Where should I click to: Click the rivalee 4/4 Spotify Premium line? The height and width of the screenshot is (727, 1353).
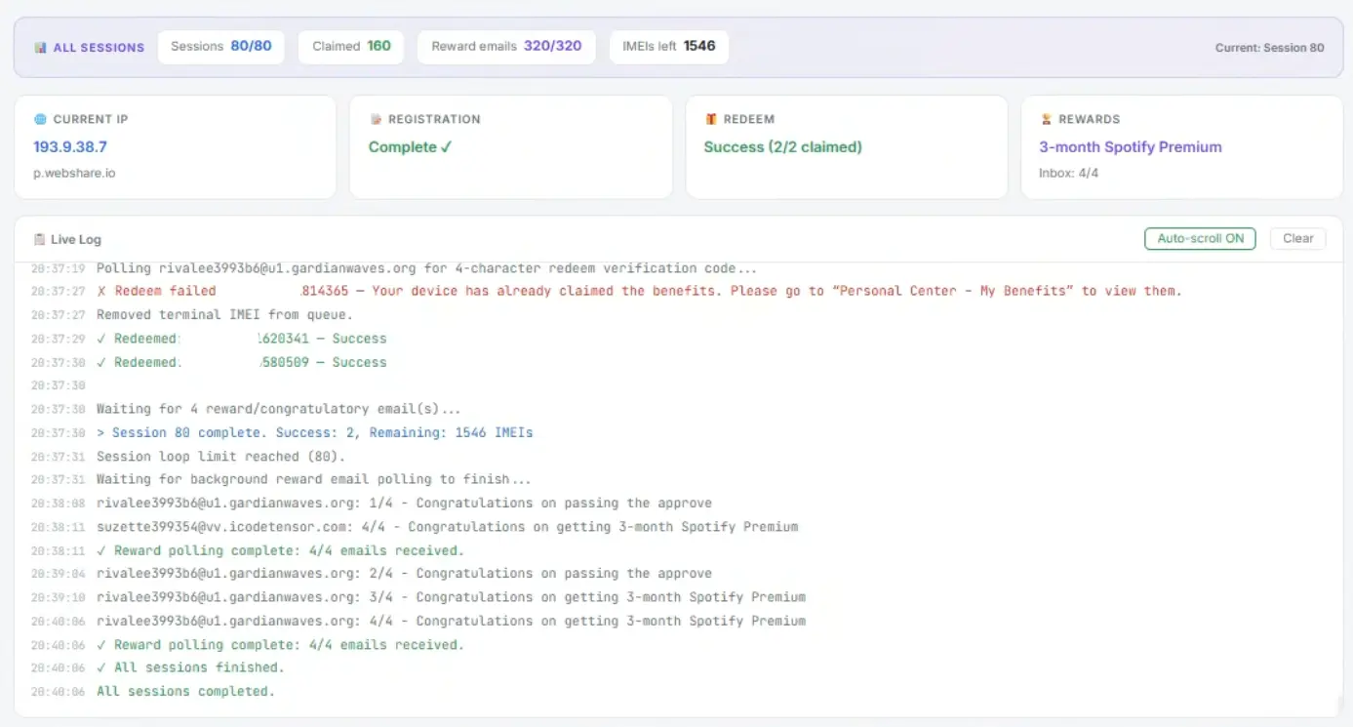[x=451, y=621]
